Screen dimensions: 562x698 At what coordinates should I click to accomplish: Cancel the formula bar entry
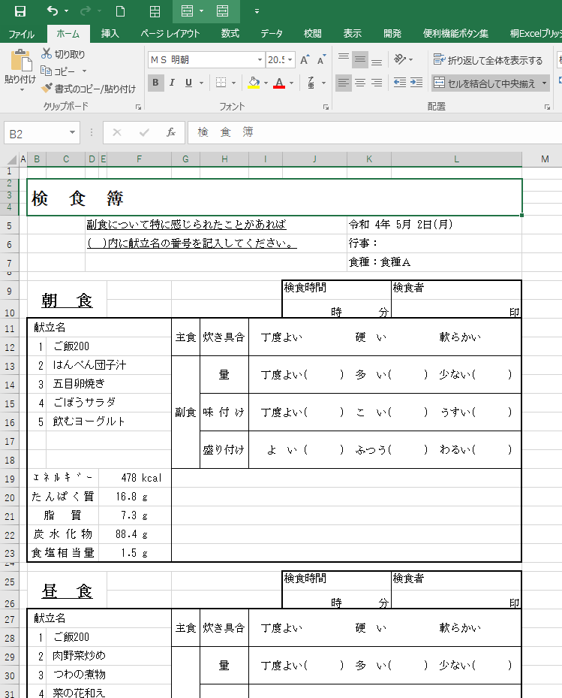[x=117, y=132]
